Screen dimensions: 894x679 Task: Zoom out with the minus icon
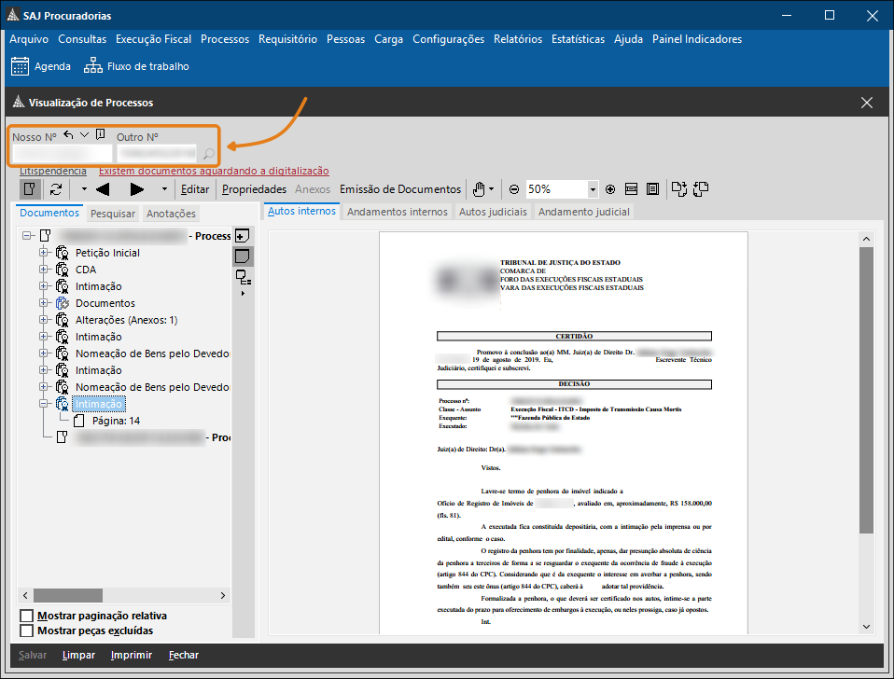tap(514, 189)
